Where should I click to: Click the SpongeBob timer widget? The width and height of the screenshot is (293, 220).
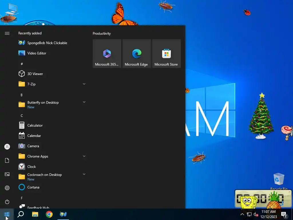[x=263, y=199]
